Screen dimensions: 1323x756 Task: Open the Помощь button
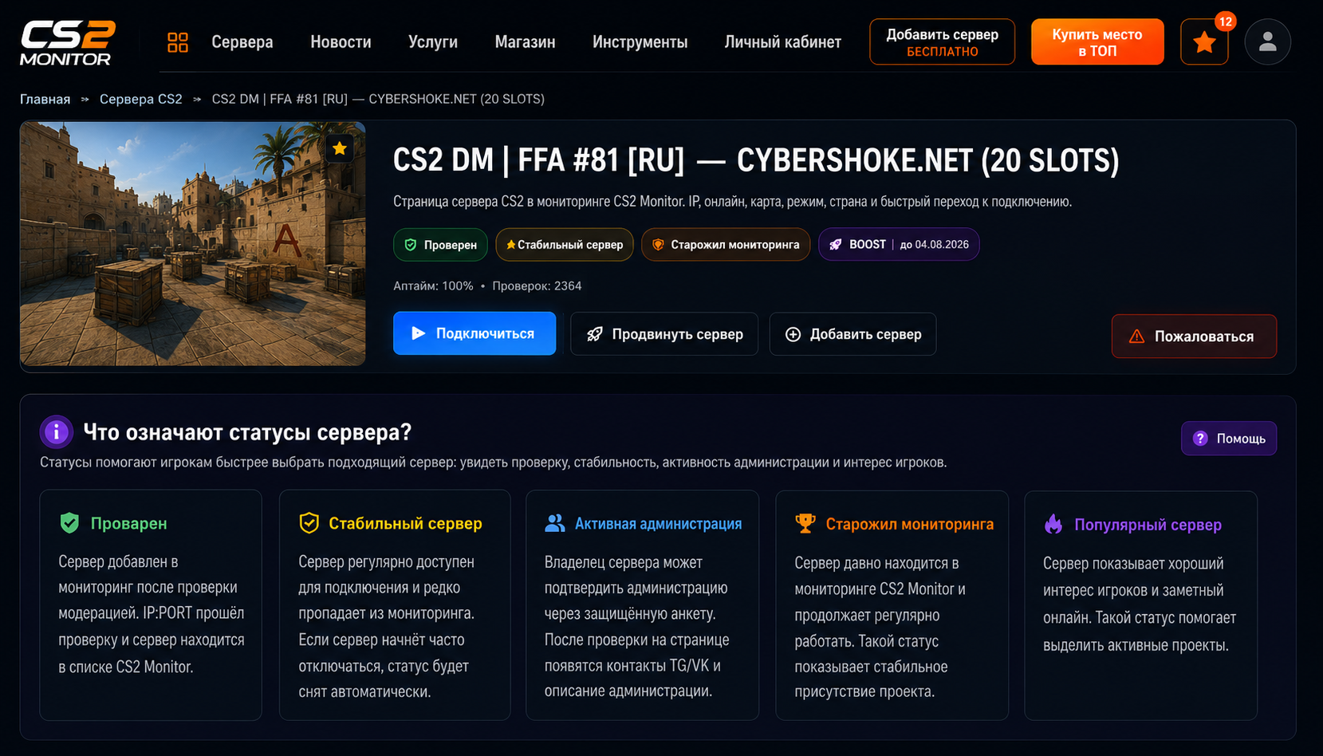pos(1229,439)
